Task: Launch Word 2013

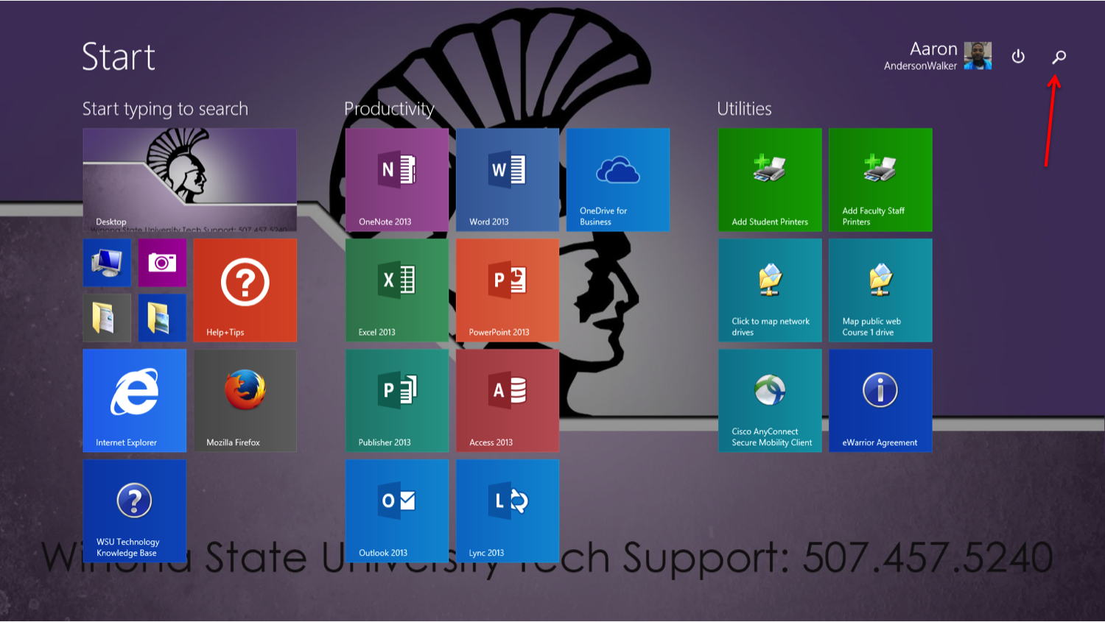Action: (508, 180)
